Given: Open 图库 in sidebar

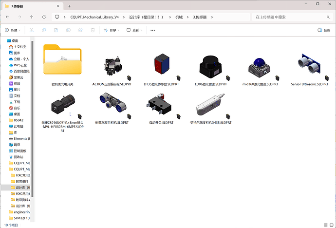Looking at the screenshot, I should (15, 53).
